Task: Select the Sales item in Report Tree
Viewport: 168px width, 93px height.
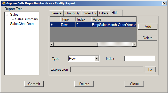Action: tap(14, 14)
